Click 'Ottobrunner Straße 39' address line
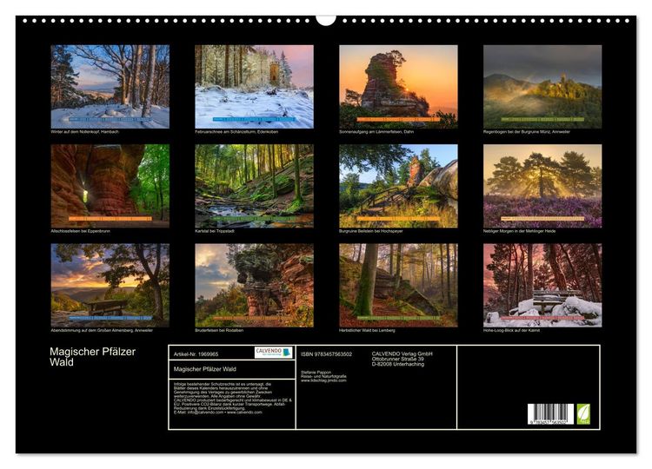 398,359
